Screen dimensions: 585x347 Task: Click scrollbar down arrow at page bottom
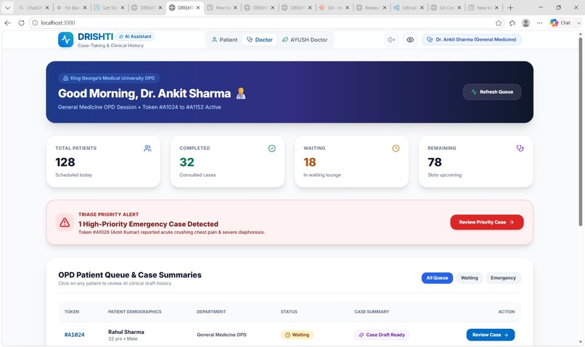pyautogui.click(x=580, y=342)
